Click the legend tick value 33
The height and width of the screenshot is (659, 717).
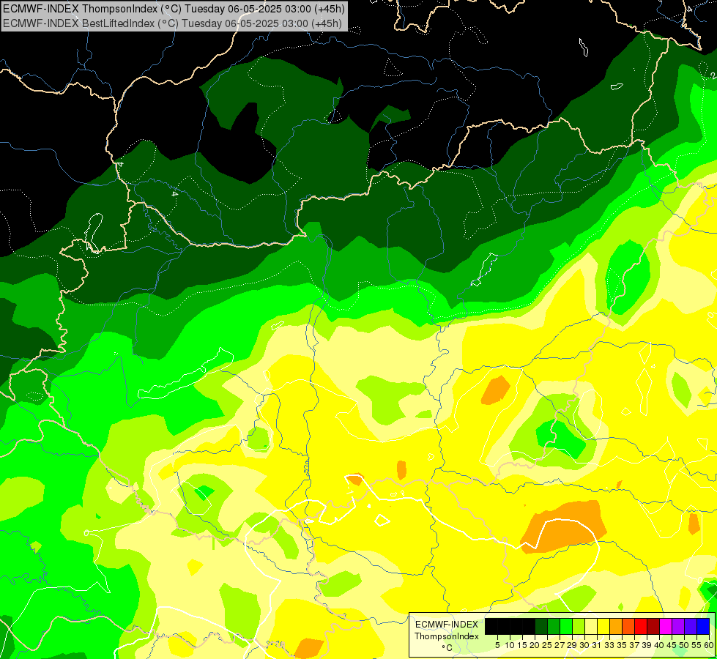(x=609, y=645)
